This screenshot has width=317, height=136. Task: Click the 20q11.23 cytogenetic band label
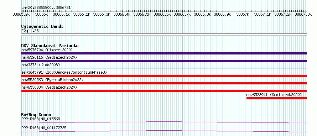click(x=30, y=31)
